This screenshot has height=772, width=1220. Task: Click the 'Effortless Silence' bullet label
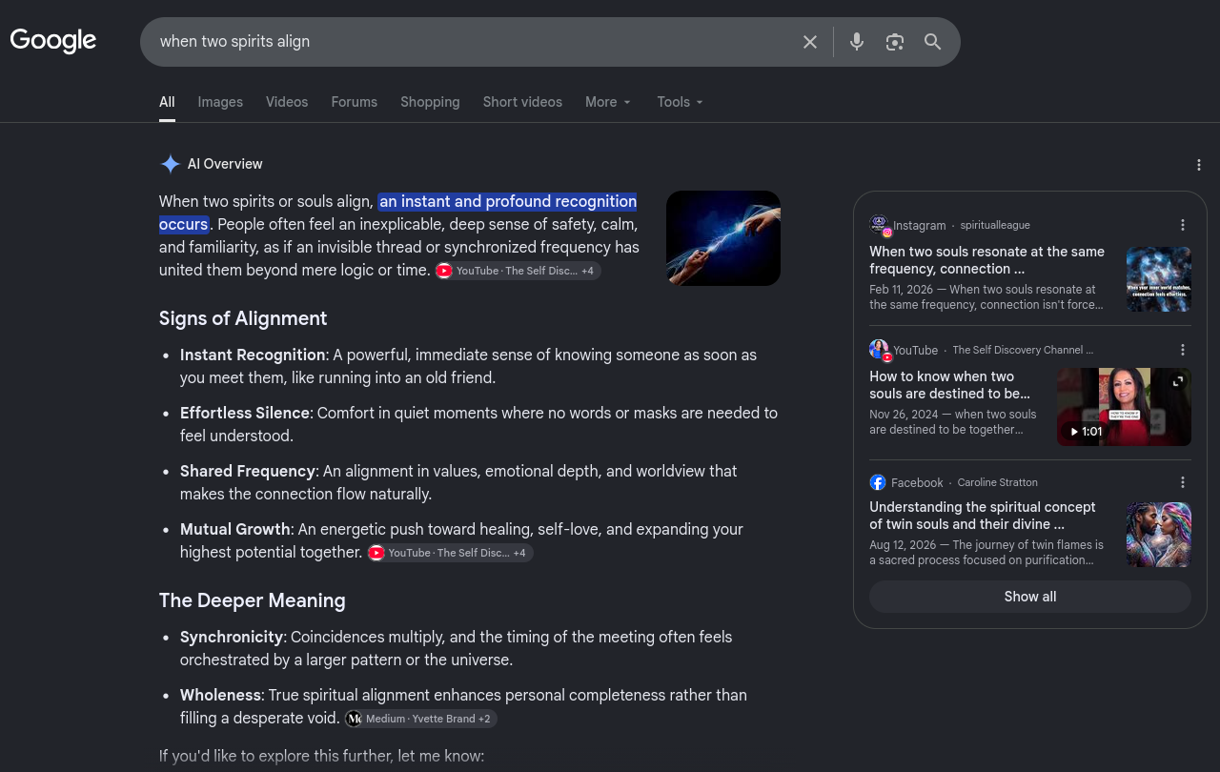click(245, 414)
